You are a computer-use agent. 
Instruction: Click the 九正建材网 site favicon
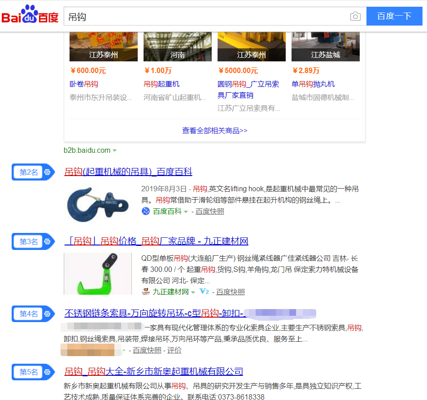[x=146, y=292]
